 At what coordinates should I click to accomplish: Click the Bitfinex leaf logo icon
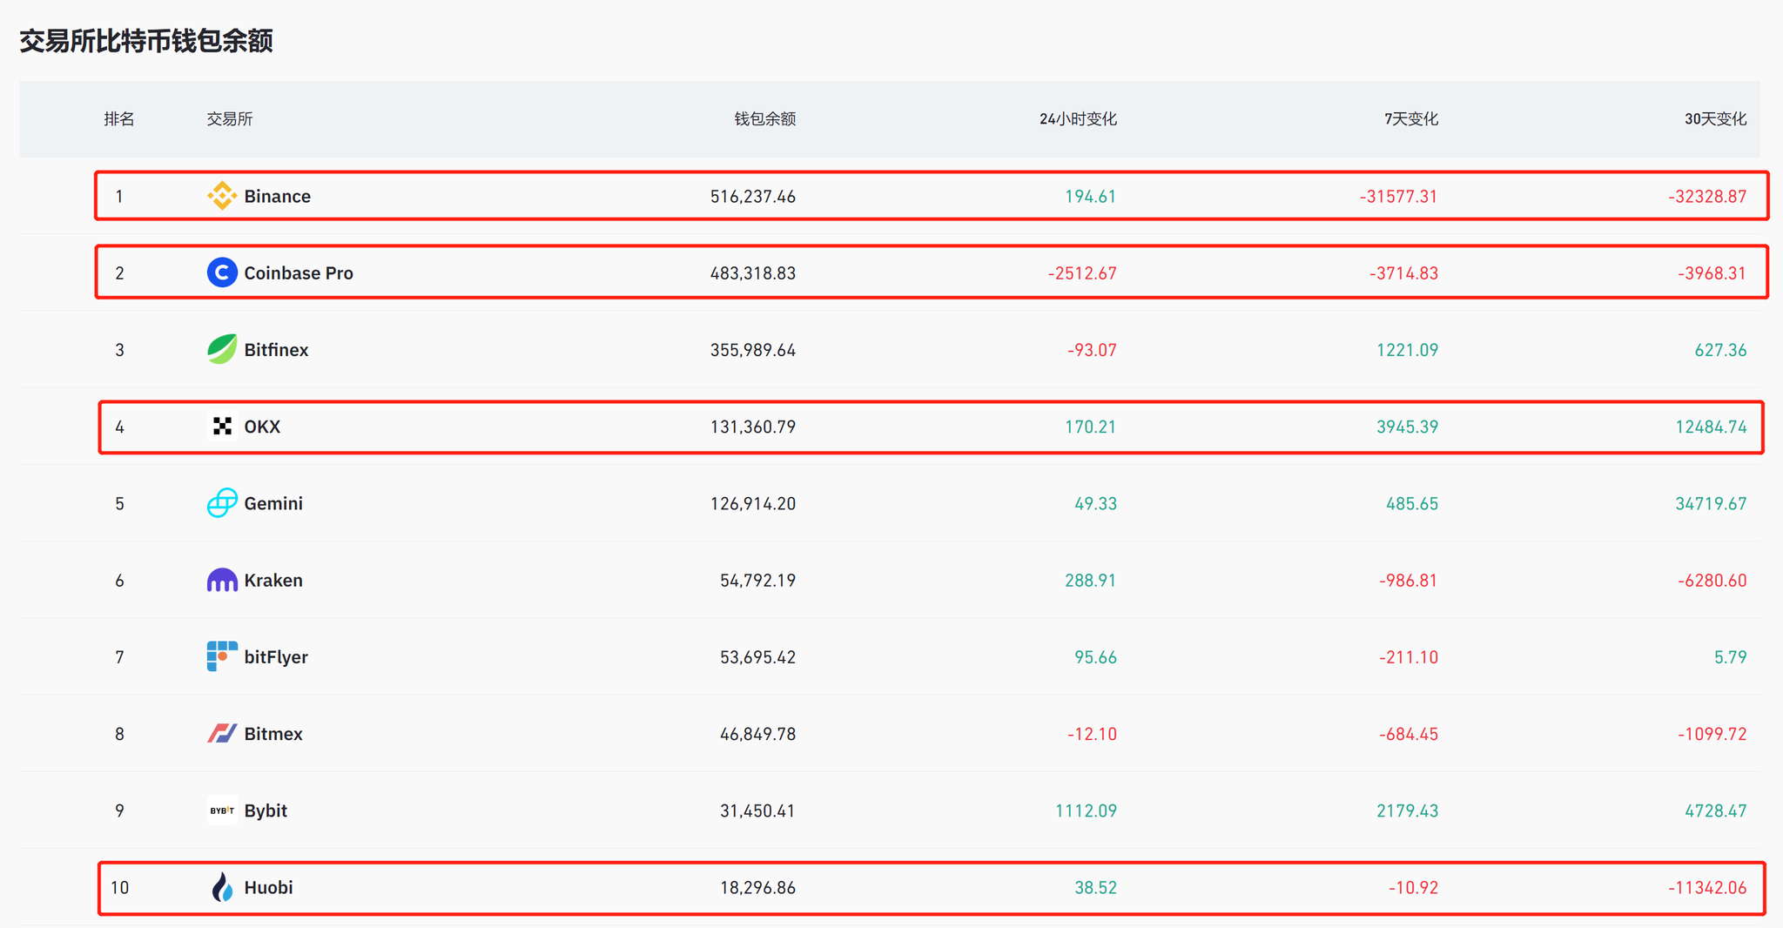coord(222,349)
